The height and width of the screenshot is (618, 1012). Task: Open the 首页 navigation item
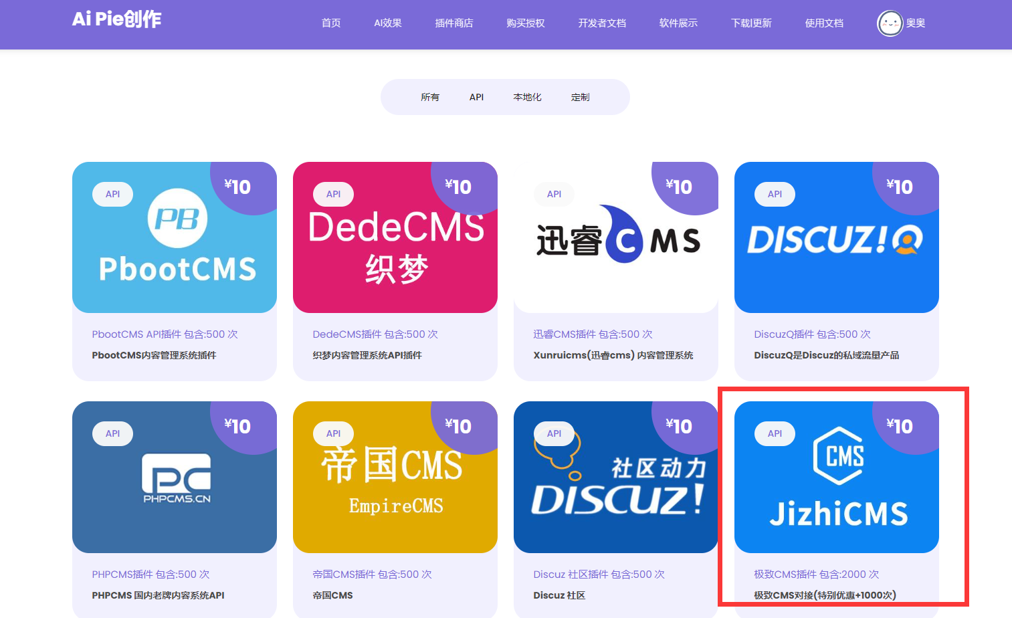pyautogui.click(x=331, y=23)
